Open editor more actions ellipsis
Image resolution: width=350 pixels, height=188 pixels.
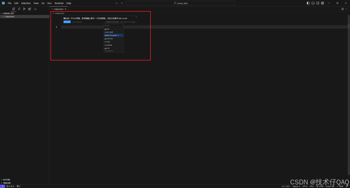[346, 9]
